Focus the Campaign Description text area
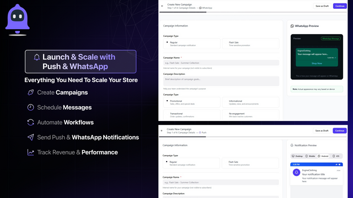Screen dimensions: 353x198 (221, 81)
